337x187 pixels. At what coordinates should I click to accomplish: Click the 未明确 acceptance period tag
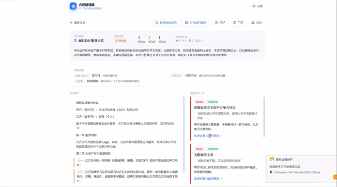coord(79,81)
